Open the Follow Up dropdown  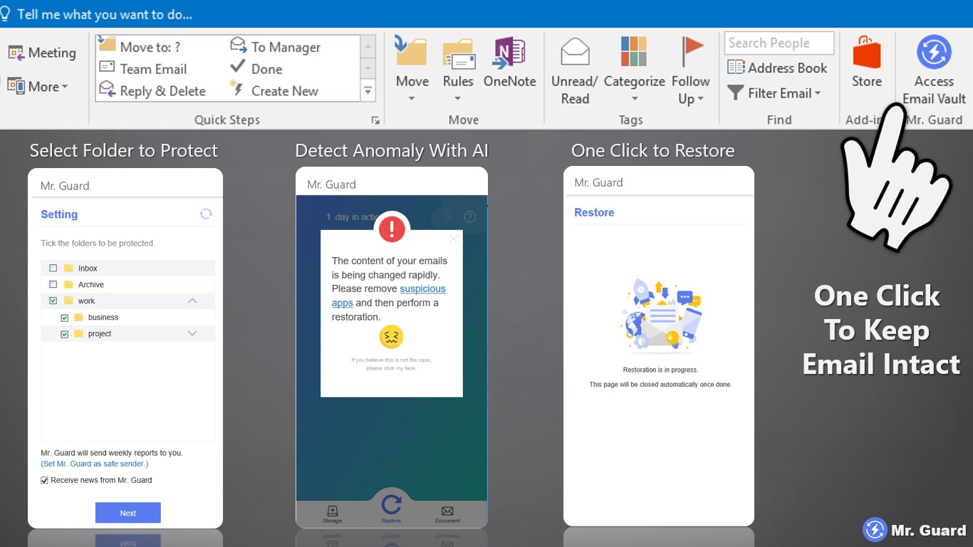pyautogui.click(x=690, y=71)
